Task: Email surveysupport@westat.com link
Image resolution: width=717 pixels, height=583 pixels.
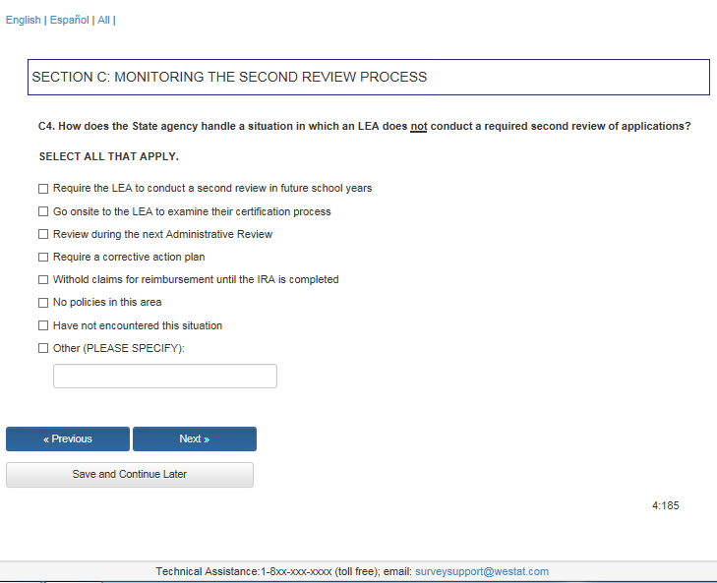Action: (x=482, y=571)
